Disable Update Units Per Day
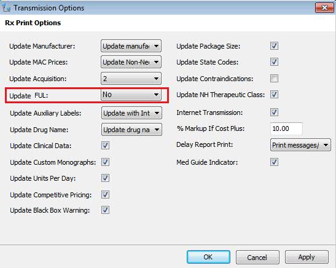This screenshot has height=268, width=336. 105,178
